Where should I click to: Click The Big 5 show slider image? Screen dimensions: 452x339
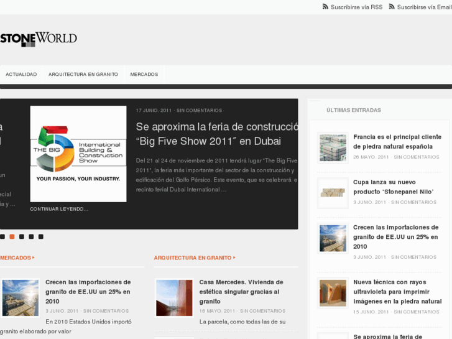pyautogui.click(x=78, y=154)
